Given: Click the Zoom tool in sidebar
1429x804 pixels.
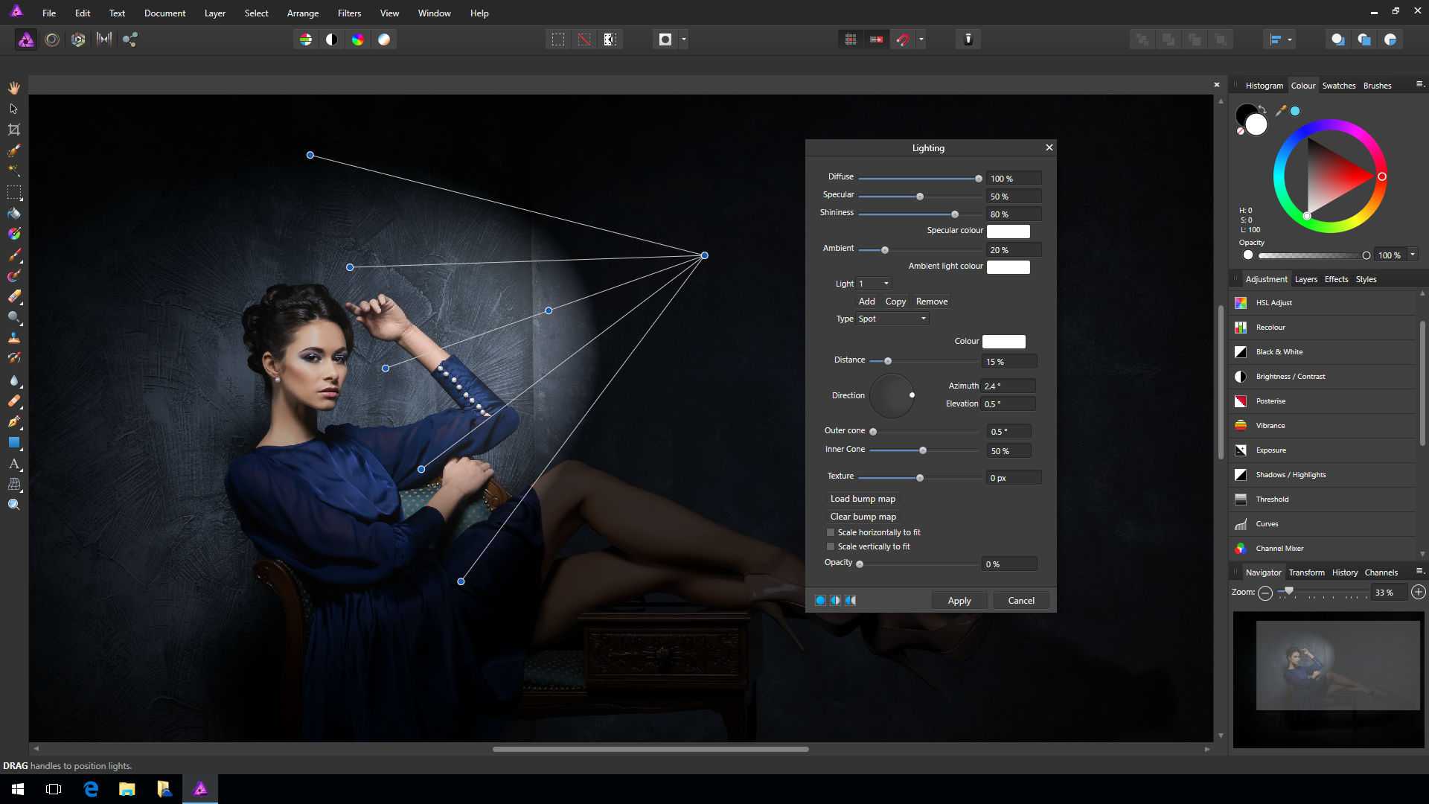Looking at the screenshot, I should (15, 503).
